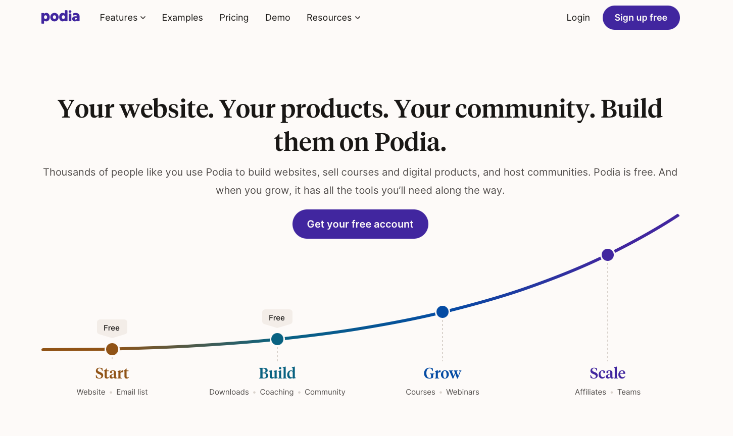This screenshot has width=733, height=436.
Task: Click the Podia logo
Action: pos(61,17)
